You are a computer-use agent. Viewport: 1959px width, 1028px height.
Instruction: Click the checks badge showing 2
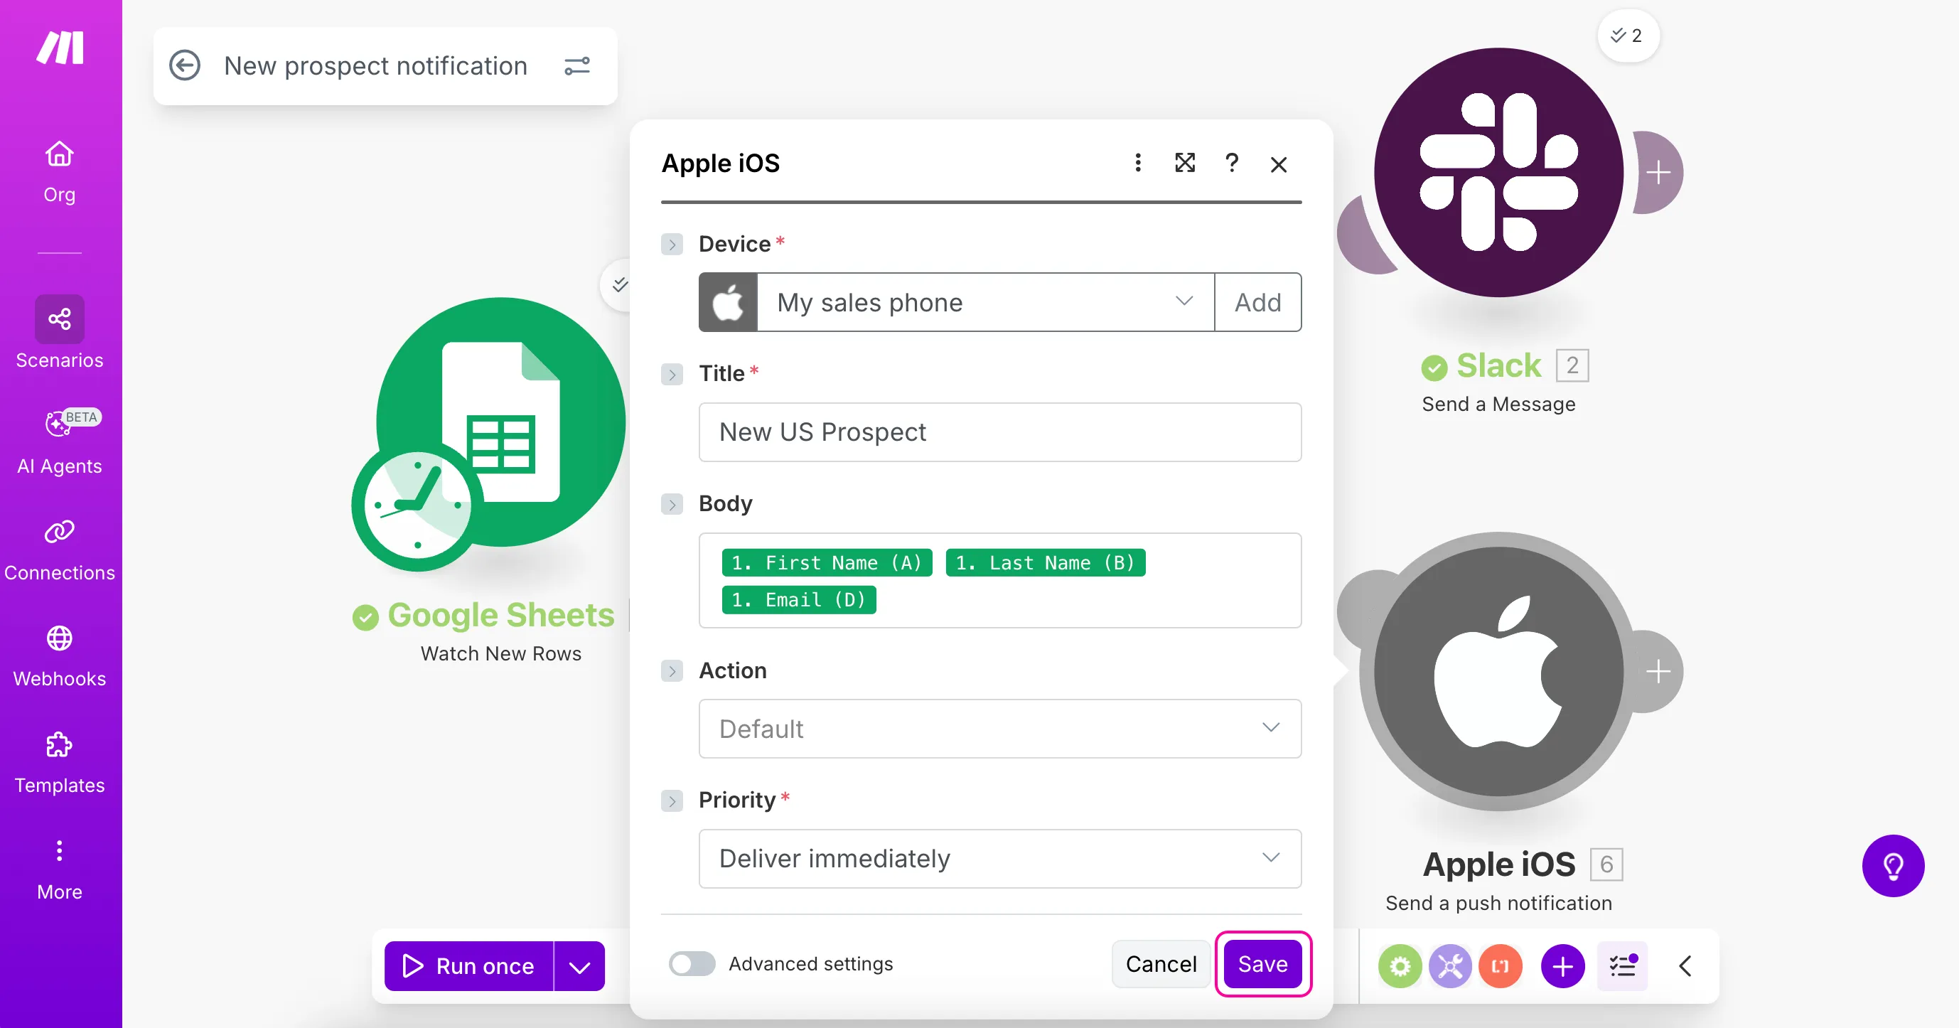1628,35
